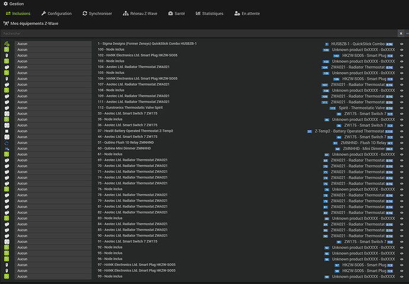Screen dimensions: 409x284
Task: Click the Aucun field on the 37 Heatit row
Action: pos(53,131)
